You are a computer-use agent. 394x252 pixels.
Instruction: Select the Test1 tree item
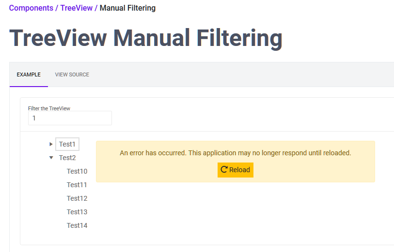[67, 144]
